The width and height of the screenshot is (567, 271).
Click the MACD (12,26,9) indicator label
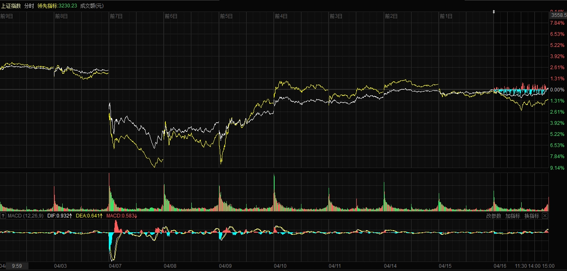(26, 216)
